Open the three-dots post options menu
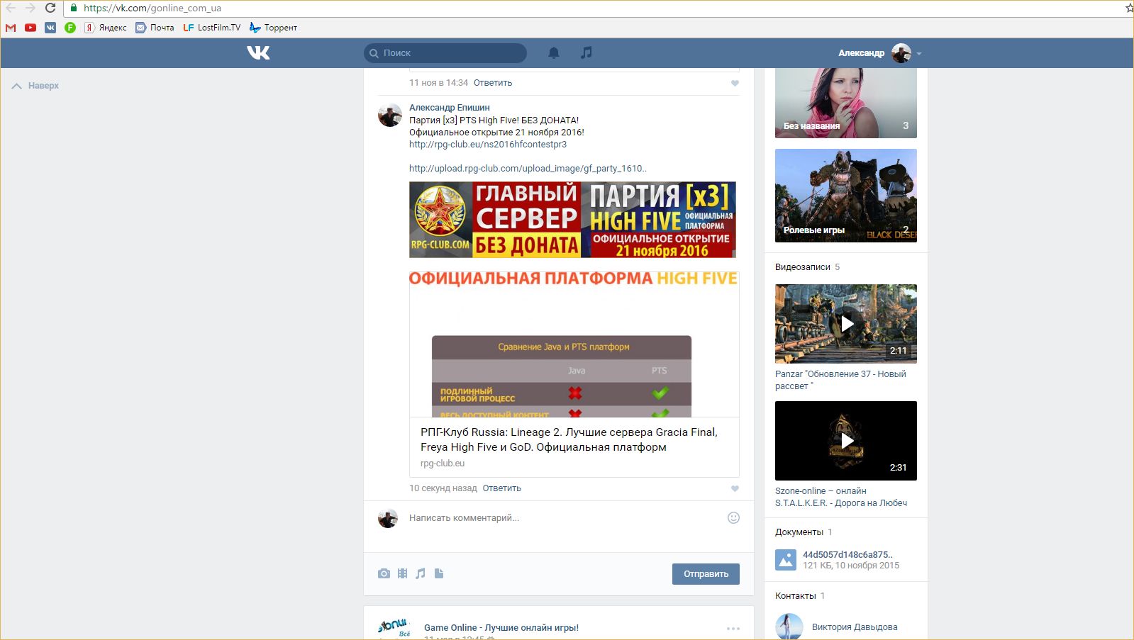Screen dimensions: 1134x640 (733, 628)
